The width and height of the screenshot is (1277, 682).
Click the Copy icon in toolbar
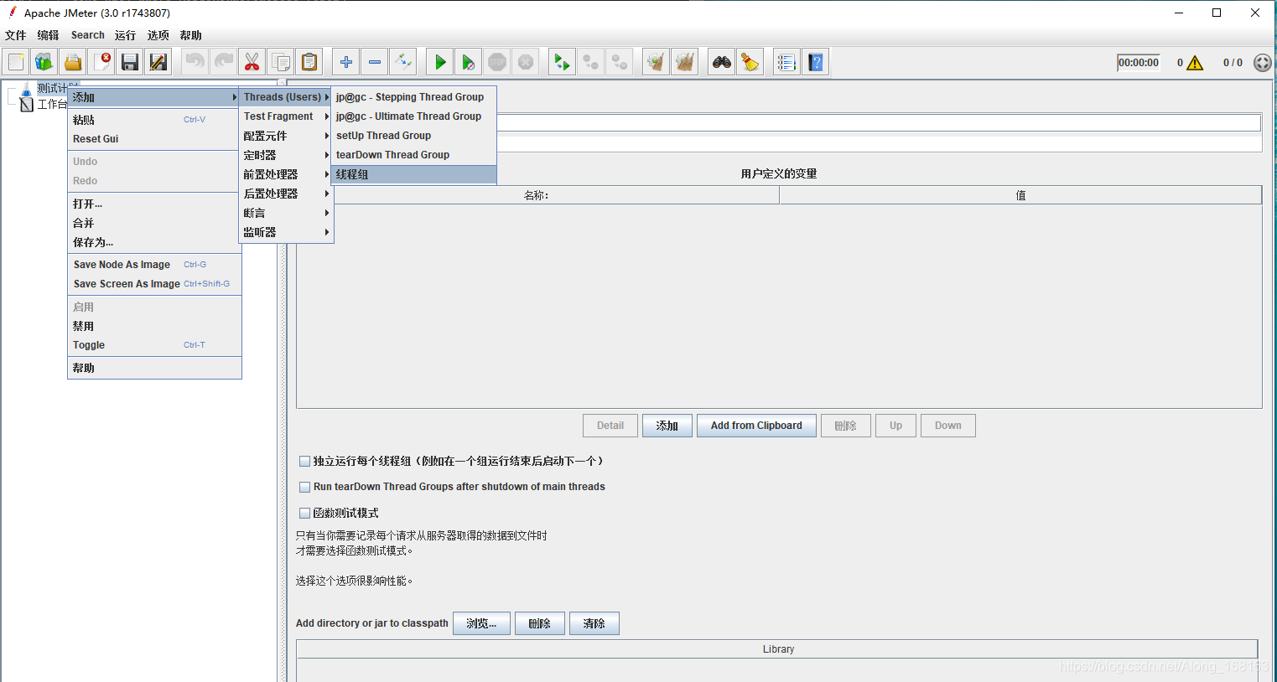(x=281, y=62)
